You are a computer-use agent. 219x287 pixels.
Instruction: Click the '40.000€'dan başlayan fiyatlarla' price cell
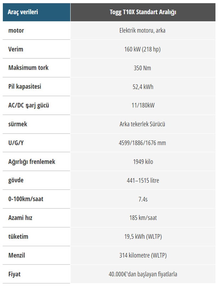(143, 274)
